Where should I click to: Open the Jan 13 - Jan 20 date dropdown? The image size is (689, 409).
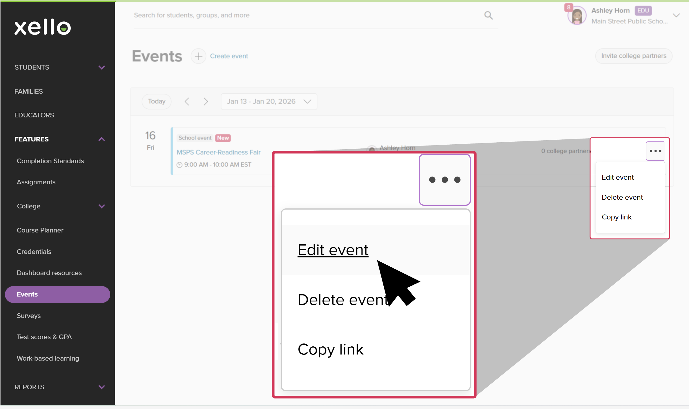pos(269,101)
